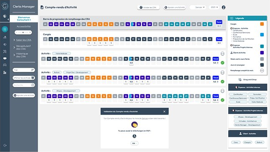Click Afficher les archives button
This screenshot has height=152, width=270.
coord(23,78)
